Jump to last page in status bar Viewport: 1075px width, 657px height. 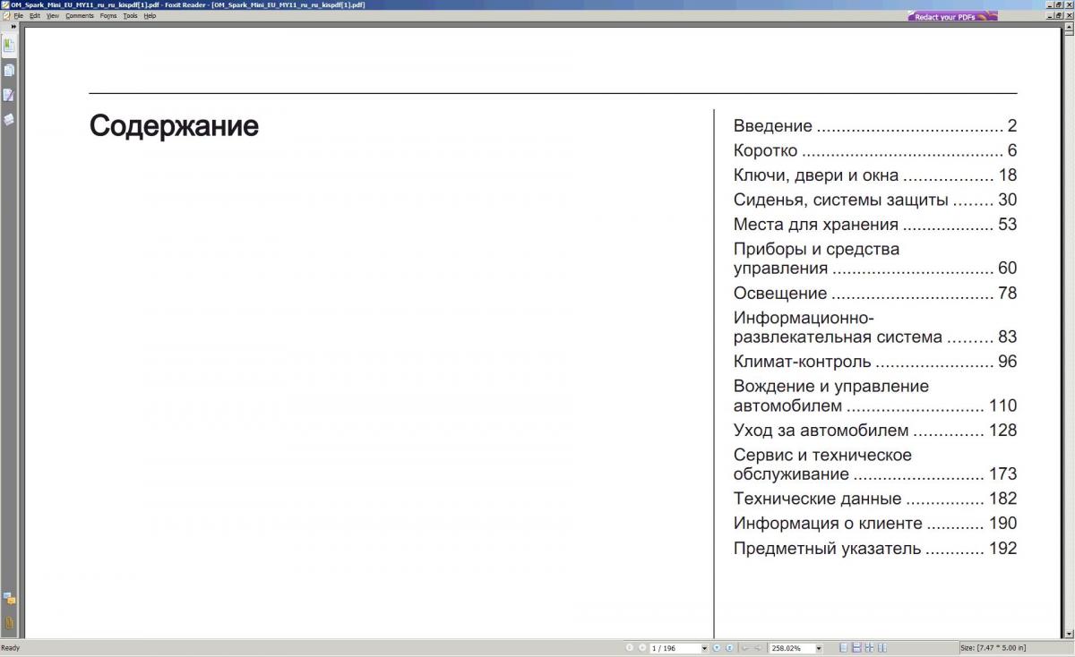coord(729,648)
